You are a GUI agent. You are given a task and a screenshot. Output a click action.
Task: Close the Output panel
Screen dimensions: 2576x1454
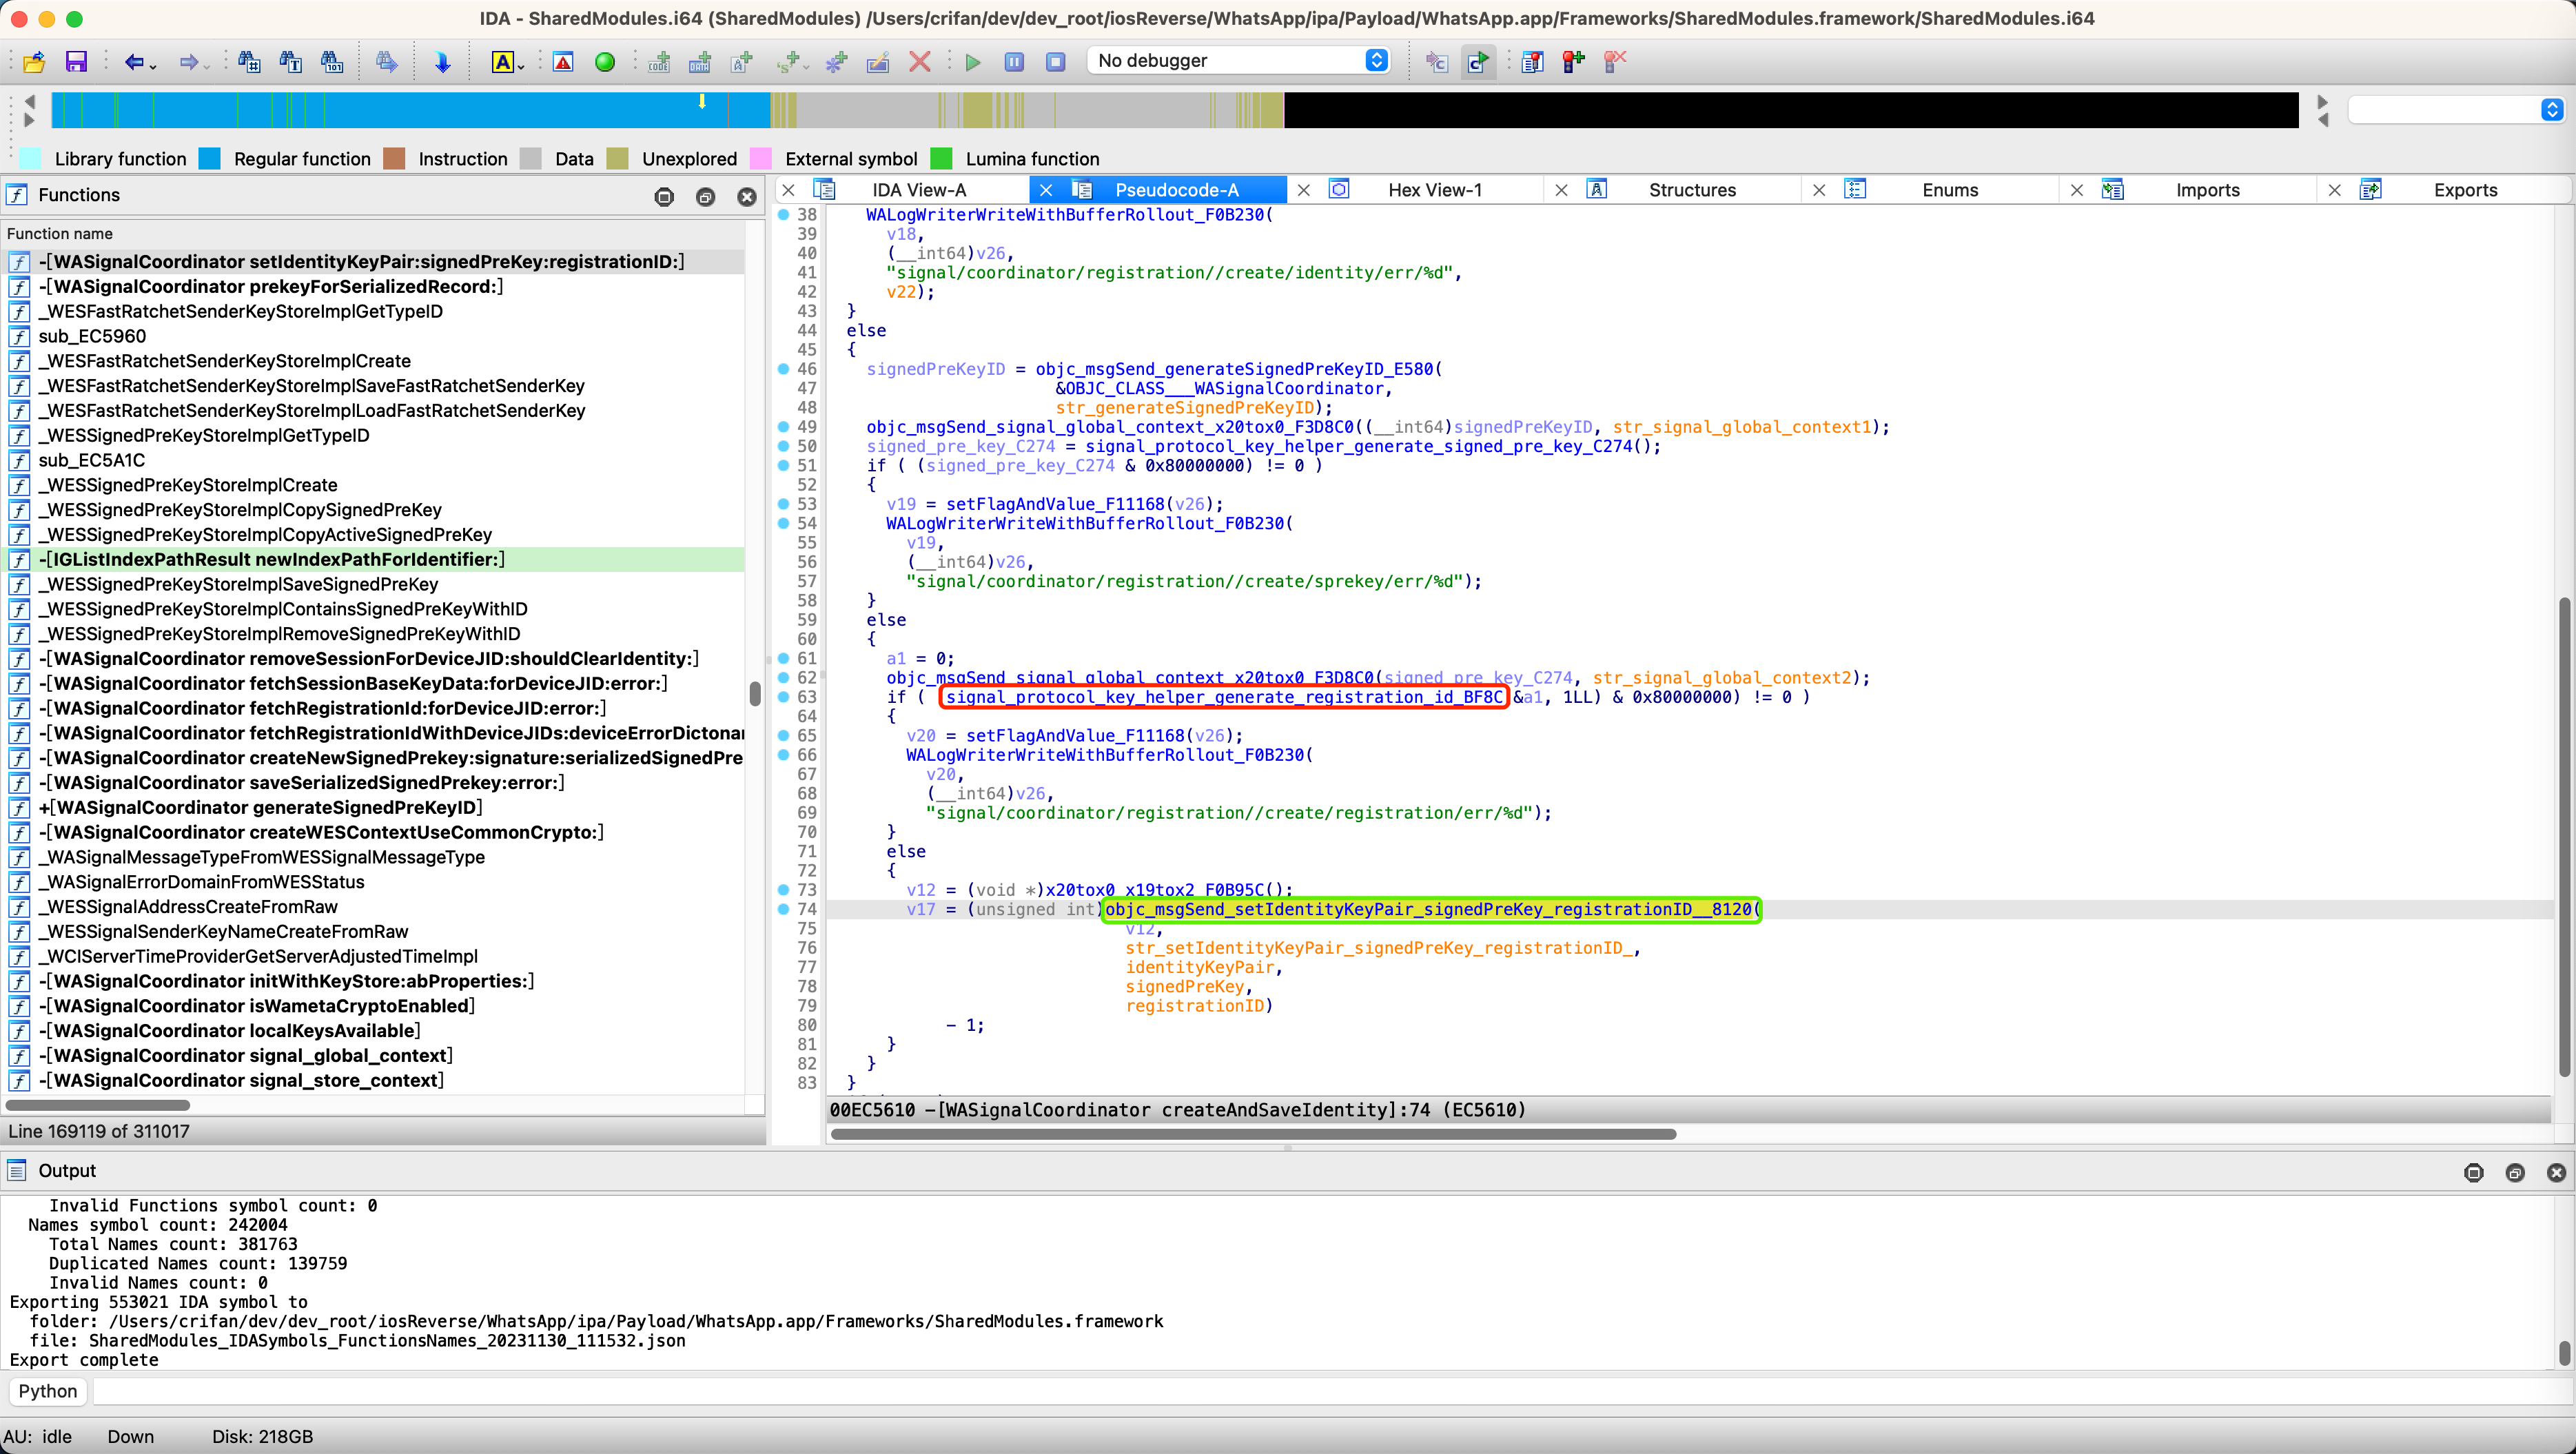tap(2556, 1172)
